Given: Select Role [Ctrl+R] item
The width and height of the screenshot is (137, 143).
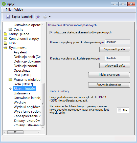Looking at the screenshot, I should coord(23,84).
